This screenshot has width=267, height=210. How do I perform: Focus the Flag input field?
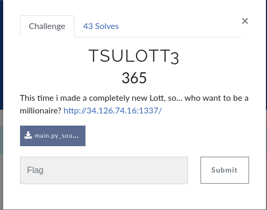coord(104,170)
